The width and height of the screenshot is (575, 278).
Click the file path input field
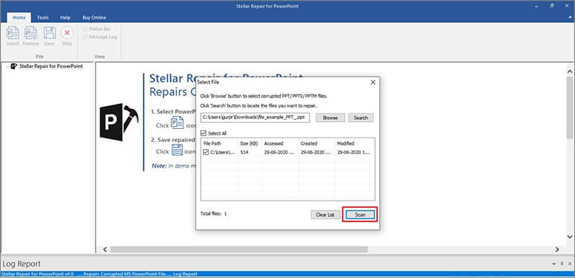tap(255, 118)
